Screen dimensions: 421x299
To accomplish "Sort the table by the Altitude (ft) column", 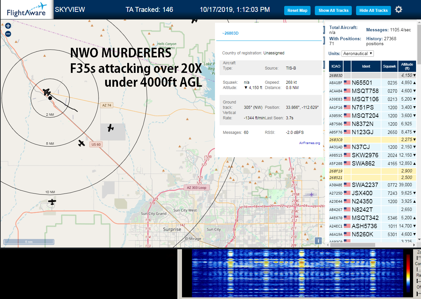I will coord(407,66).
